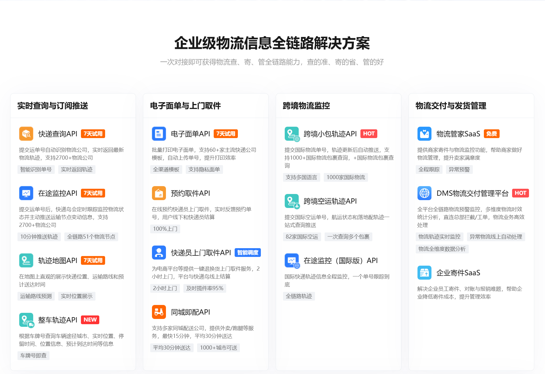Click the 异常物流线上自动处理 tag
The height and width of the screenshot is (374, 545).
click(496, 237)
